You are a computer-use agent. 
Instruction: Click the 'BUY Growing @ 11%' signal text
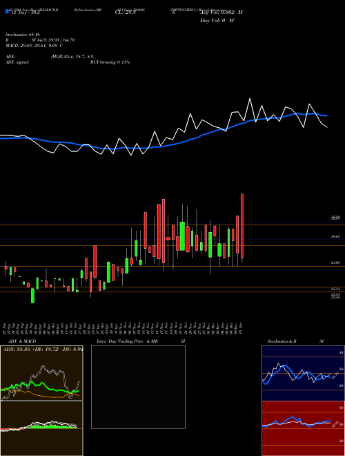[x=110, y=62]
